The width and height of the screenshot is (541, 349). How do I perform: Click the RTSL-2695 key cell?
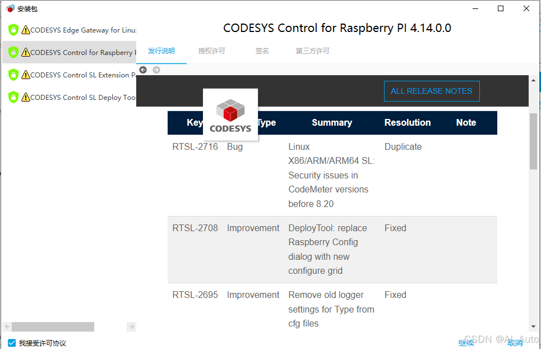[195, 295]
